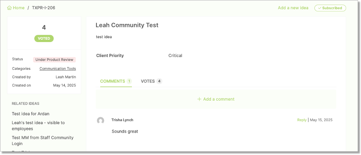The width and height of the screenshot is (361, 155).
Task: Click the checkmark icon in Subscribed button
Action: pos(320,8)
